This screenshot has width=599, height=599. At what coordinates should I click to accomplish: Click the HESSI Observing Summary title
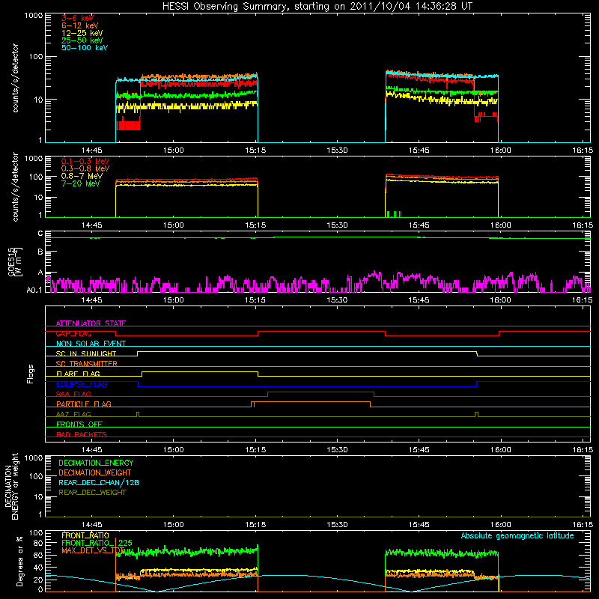click(x=317, y=7)
